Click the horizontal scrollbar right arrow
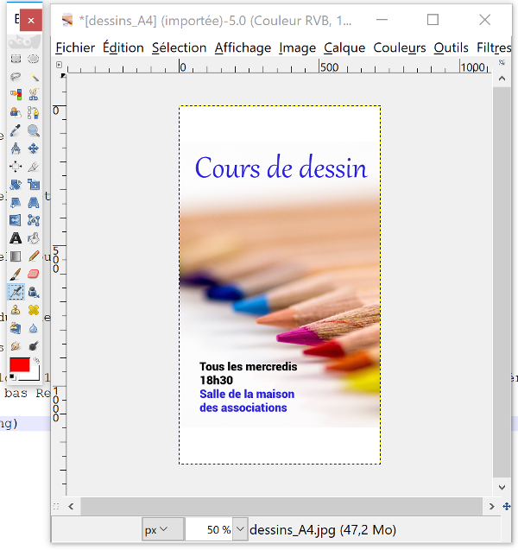This screenshot has height=550, width=518. (491, 507)
